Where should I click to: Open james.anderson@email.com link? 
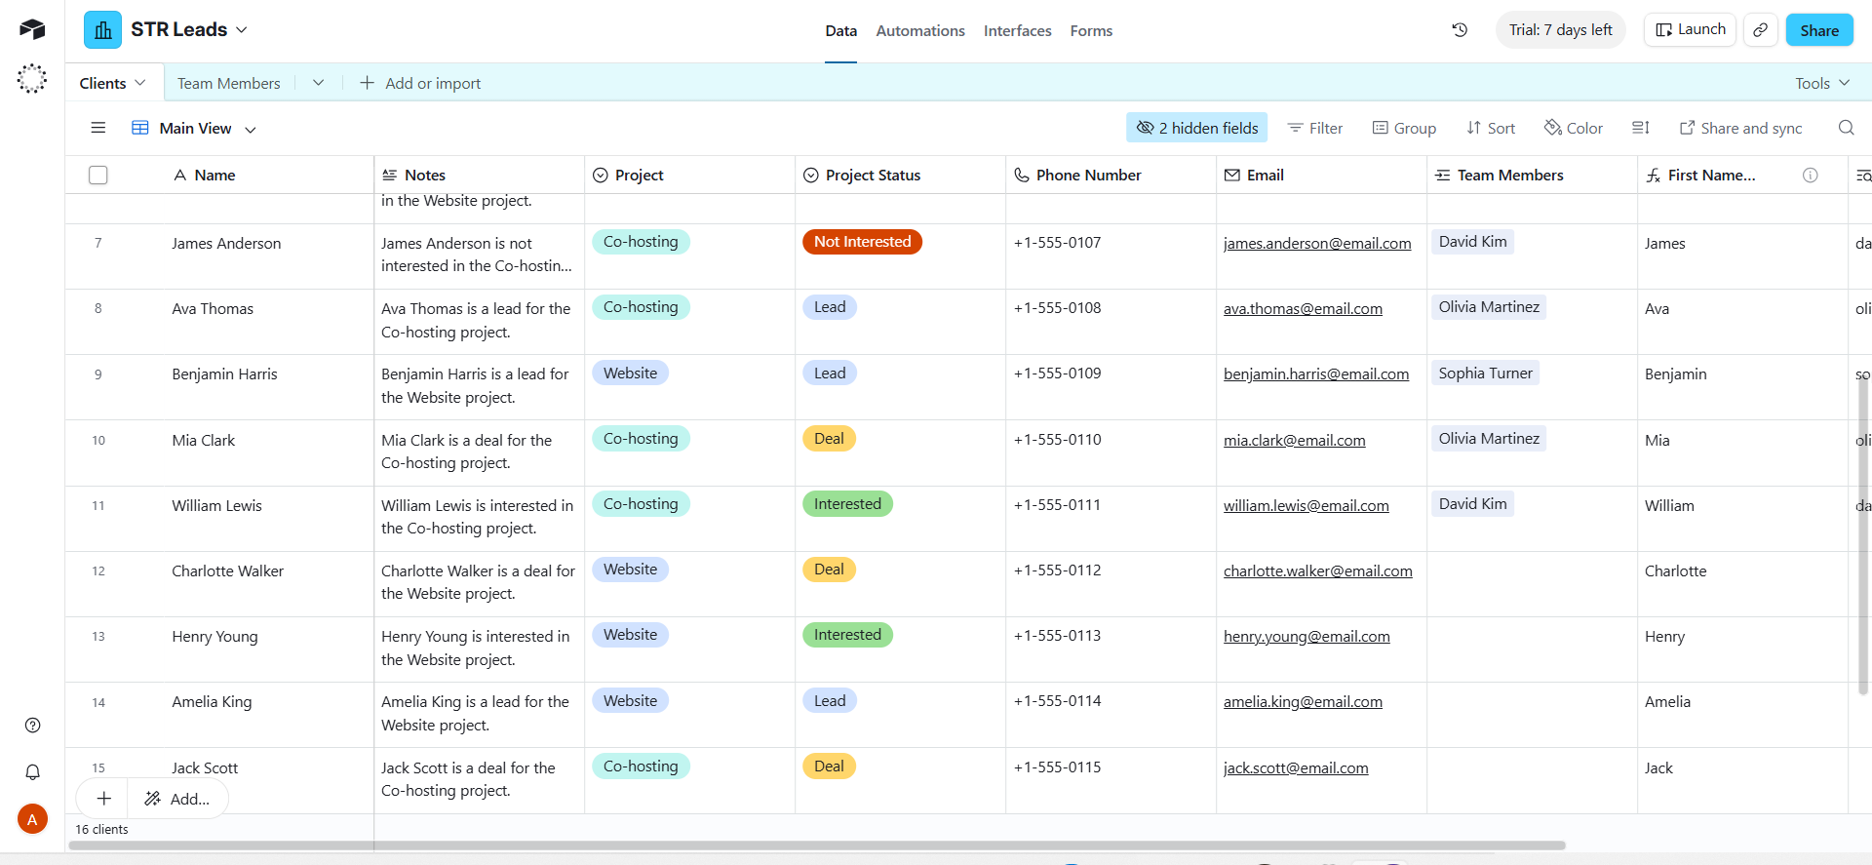tap(1317, 243)
